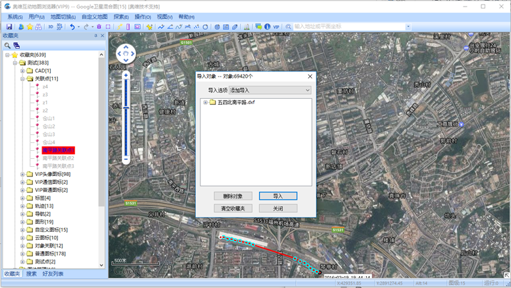Click the search magnifier icon in favorites panel
Viewport: 511px width, 288px height.
(x=7, y=45)
